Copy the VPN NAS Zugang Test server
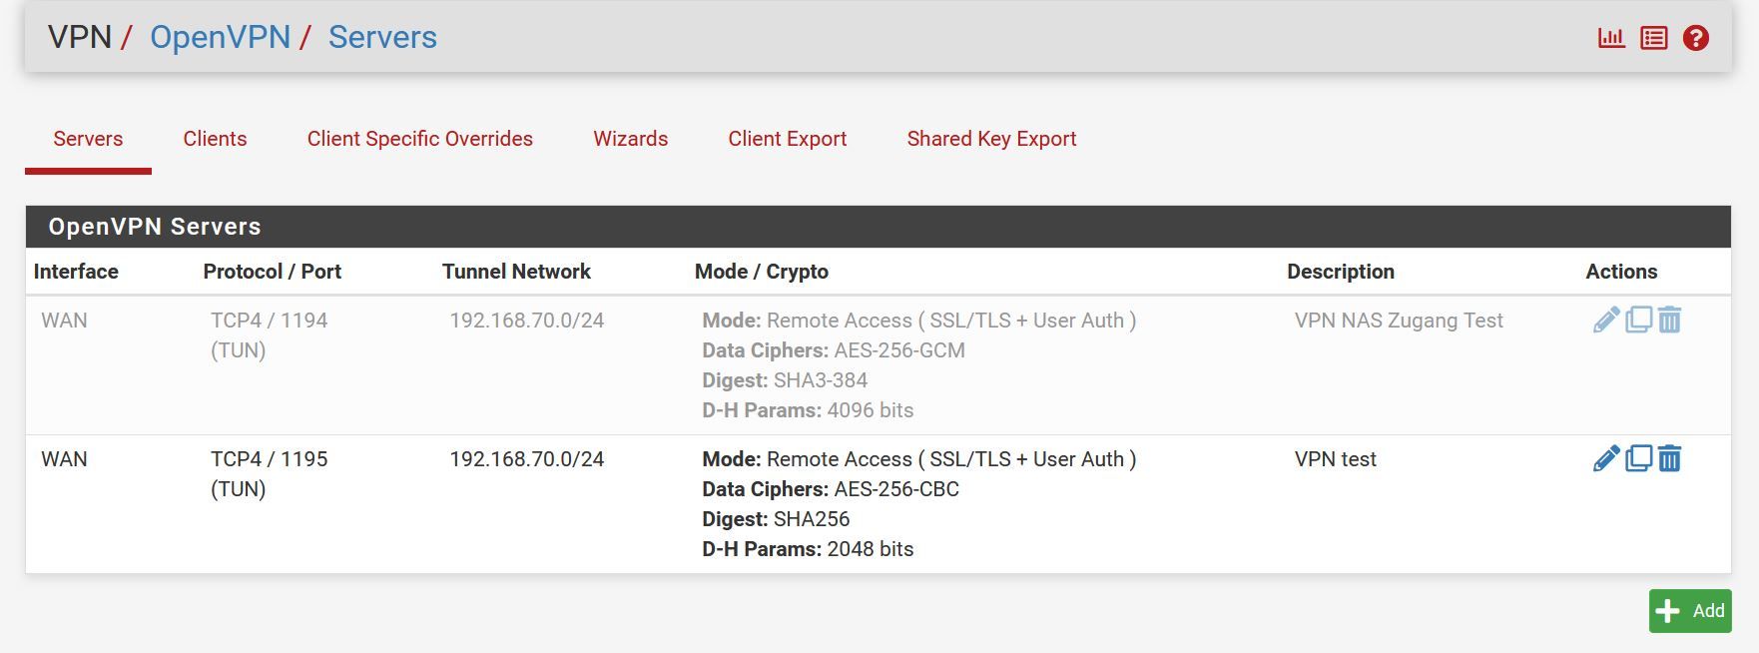Screen dimensions: 1759x653 coord(1638,321)
